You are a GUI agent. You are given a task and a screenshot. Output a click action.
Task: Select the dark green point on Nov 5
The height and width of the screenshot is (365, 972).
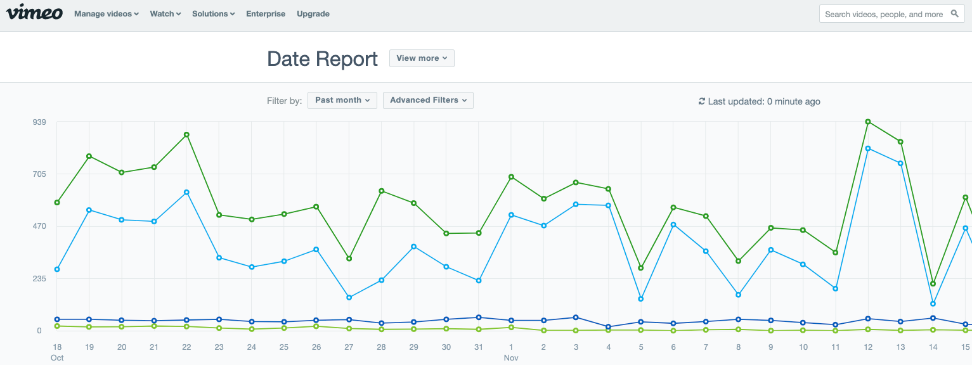[x=641, y=268]
